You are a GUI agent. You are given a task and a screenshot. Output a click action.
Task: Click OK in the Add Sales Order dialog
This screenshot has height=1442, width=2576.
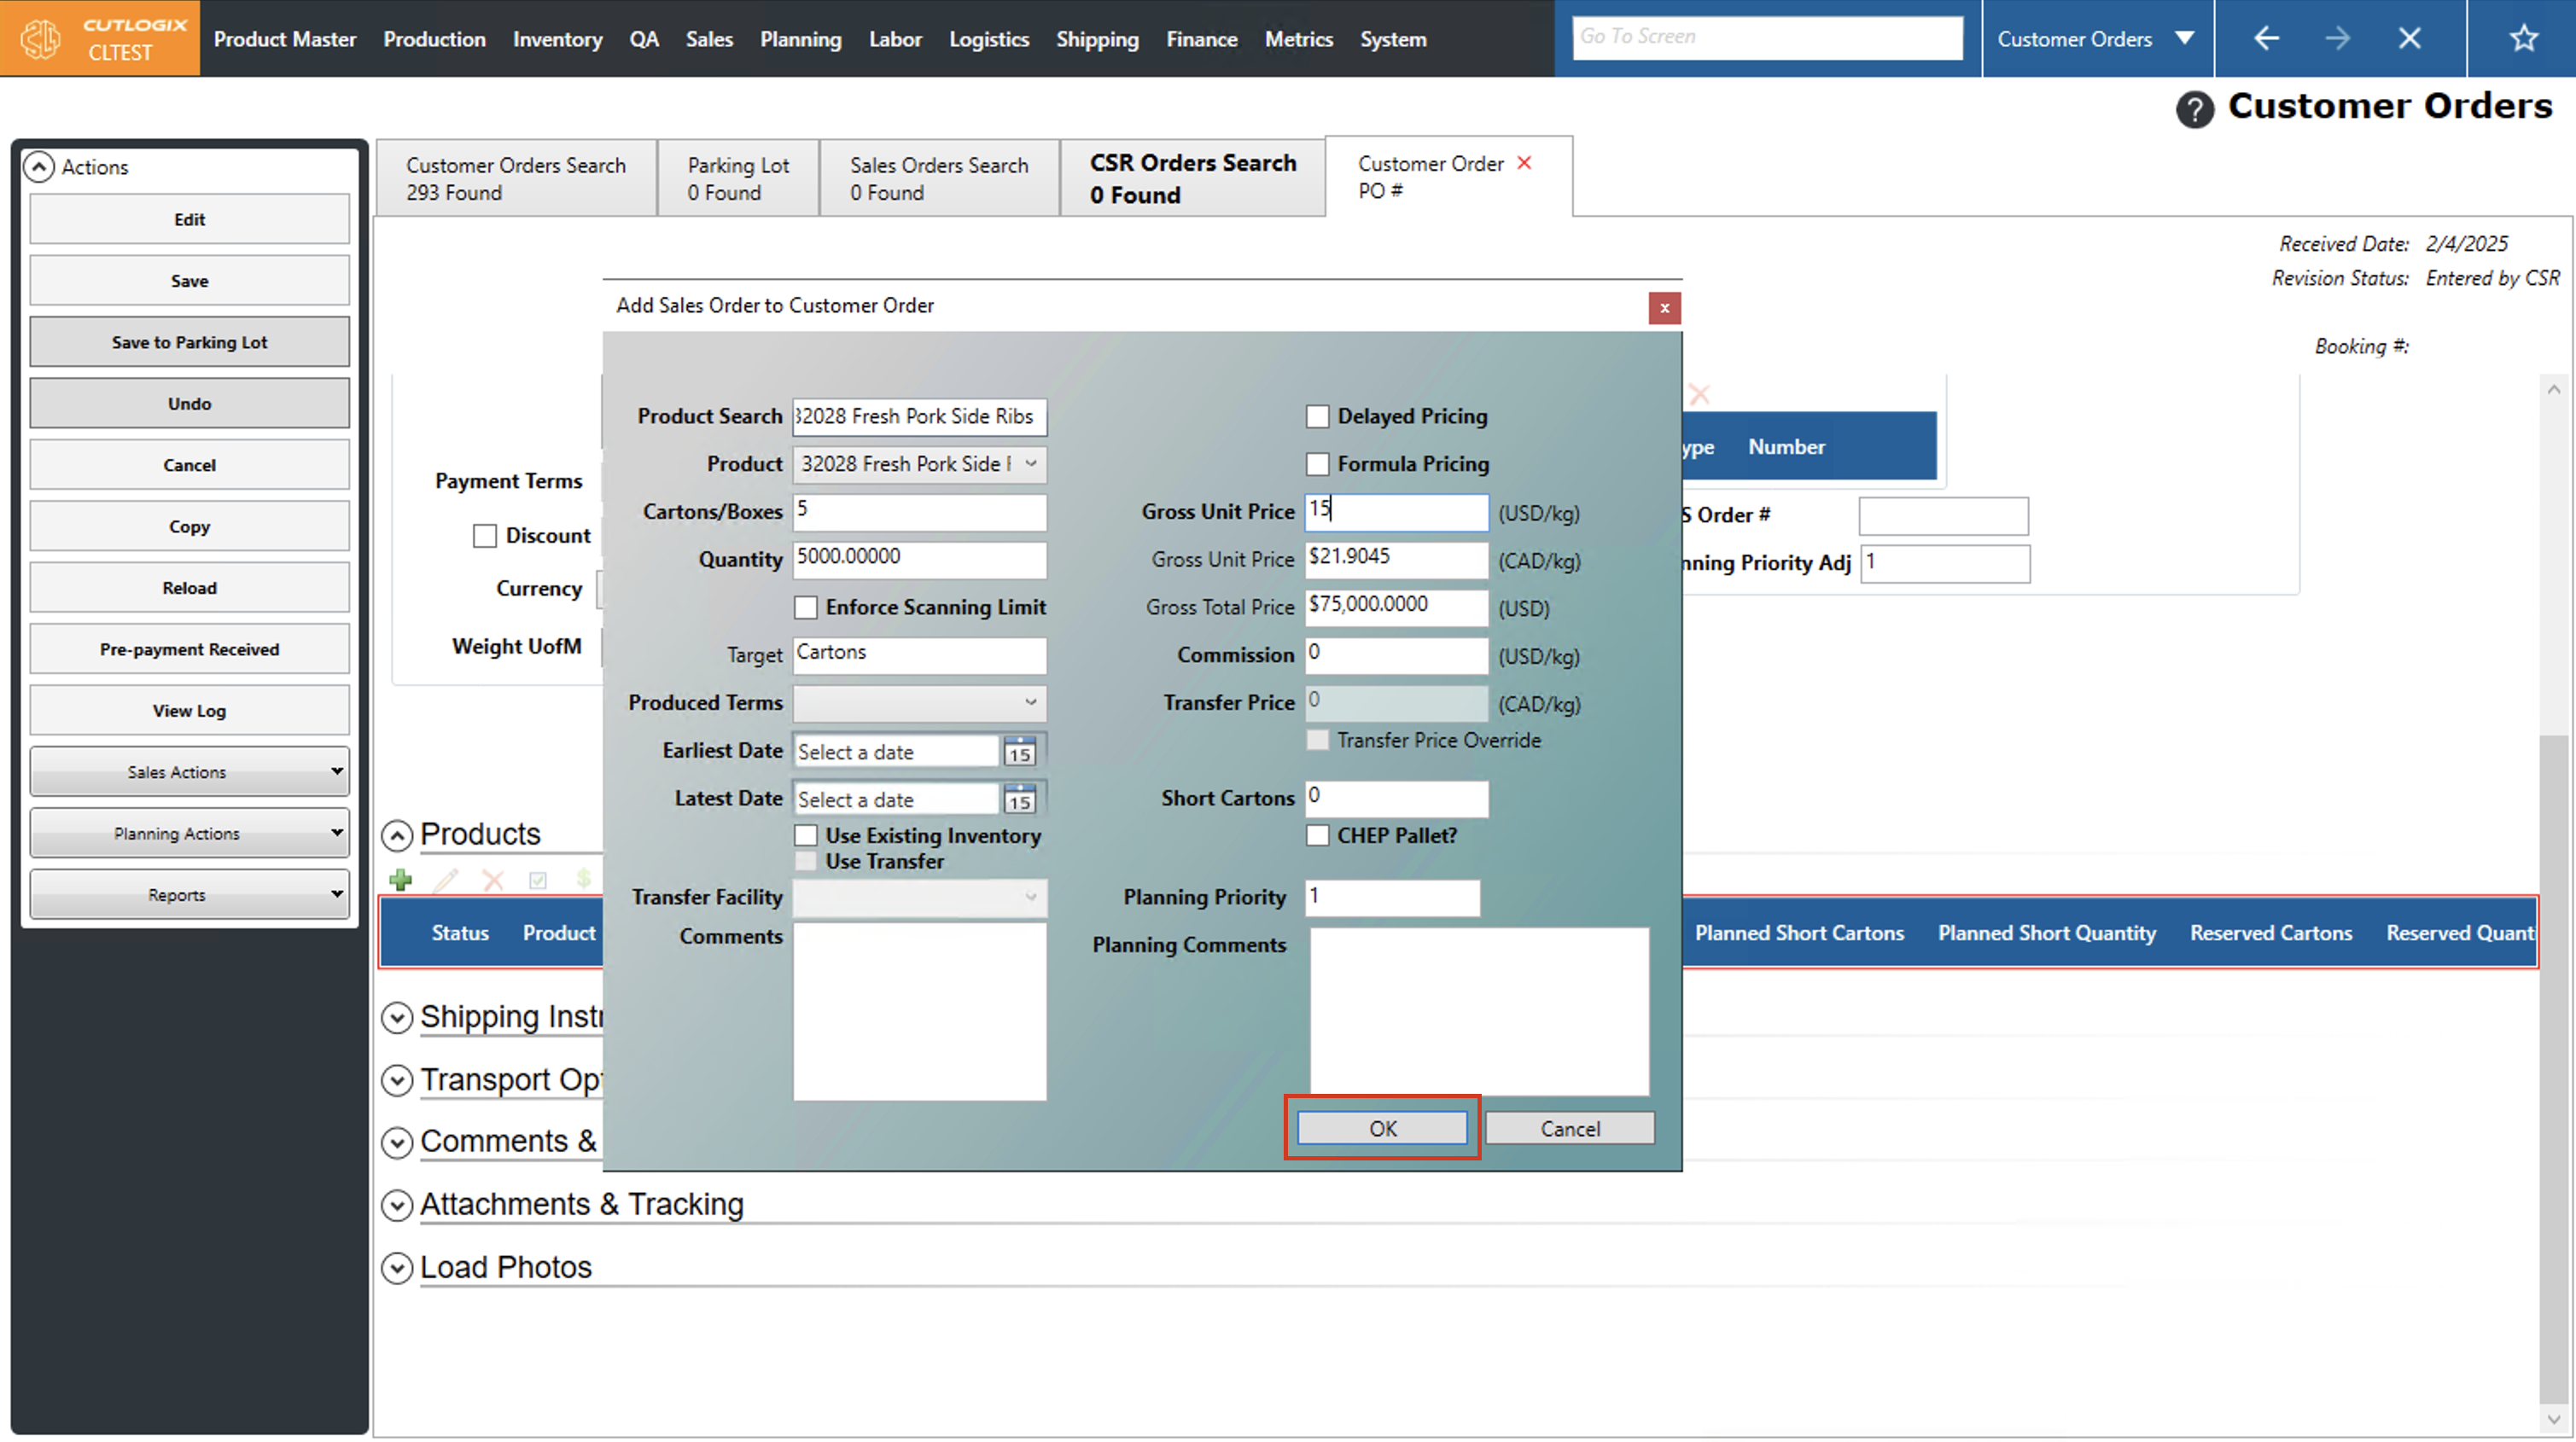[1382, 1128]
